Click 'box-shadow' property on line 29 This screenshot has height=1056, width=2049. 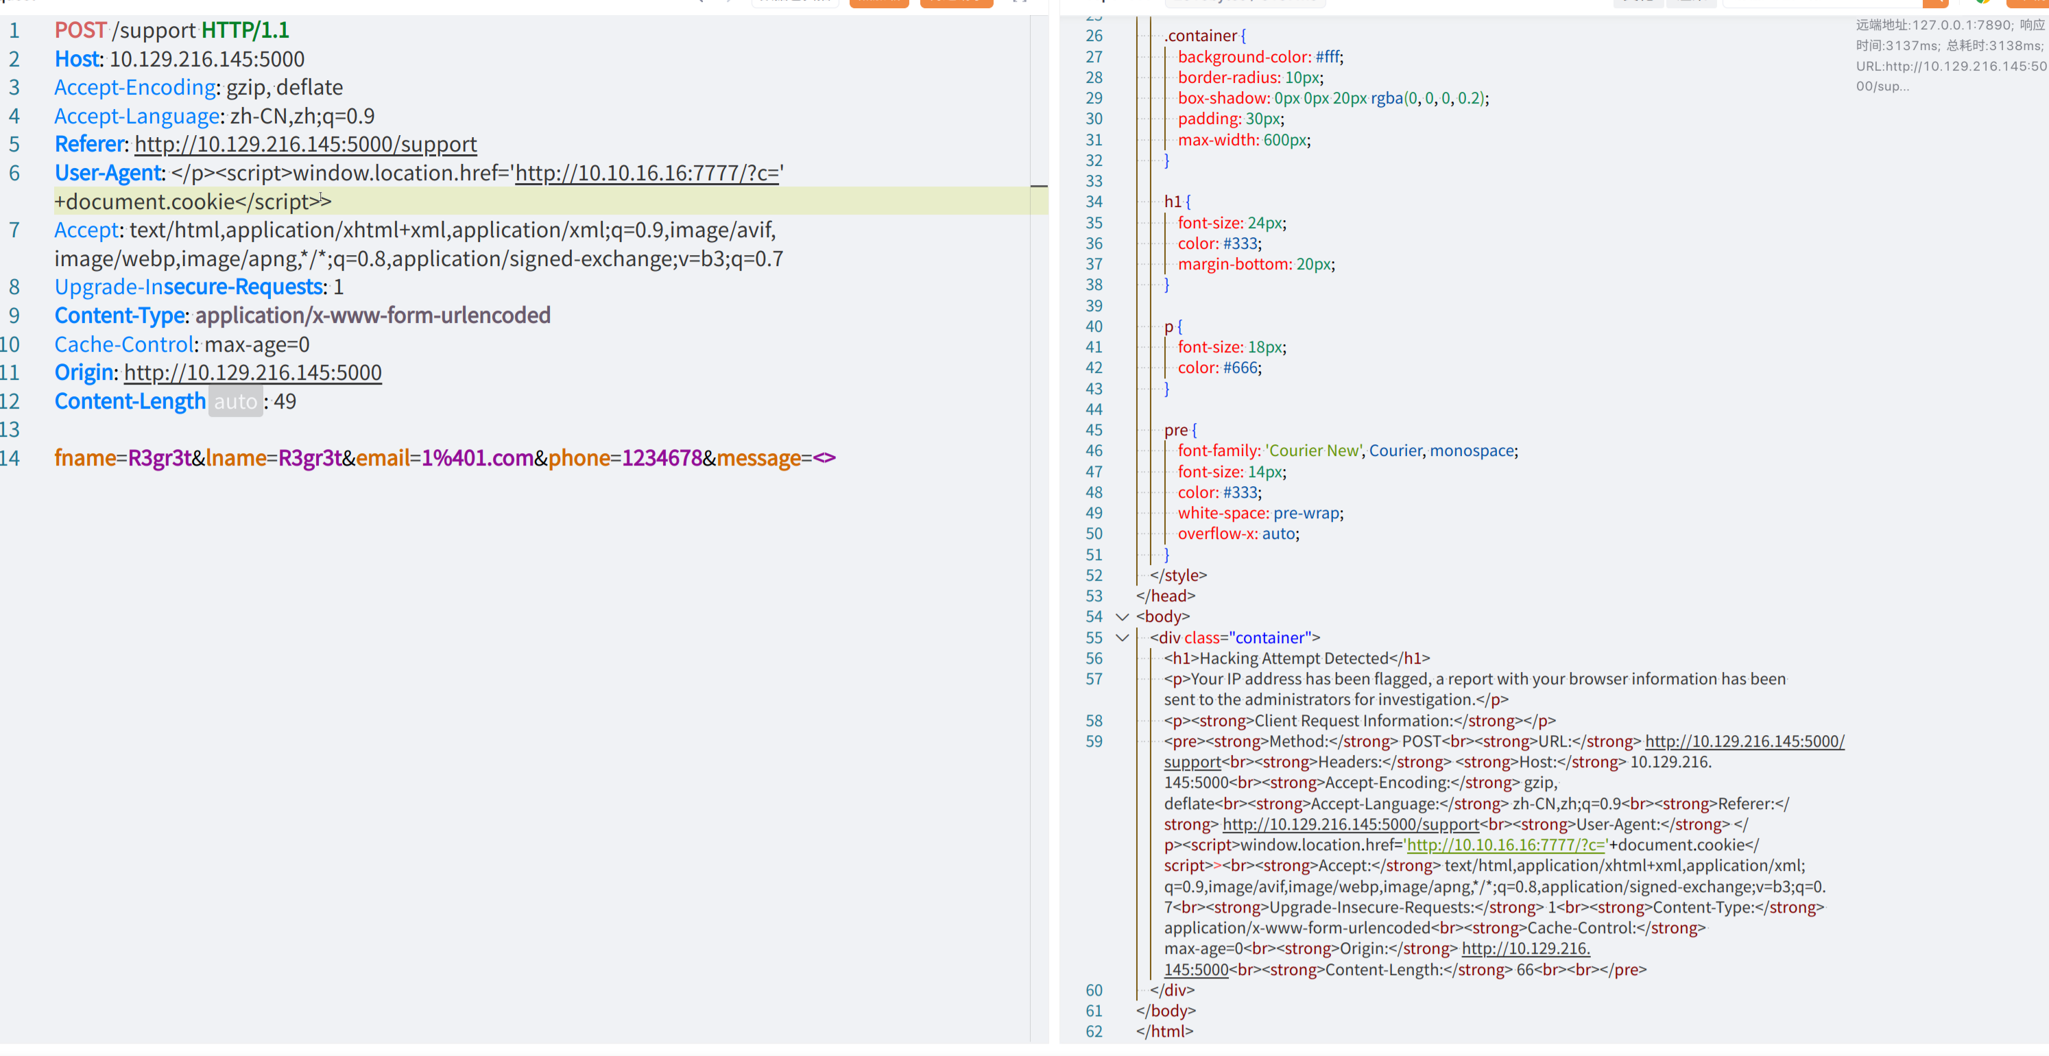(x=1222, y=99)
